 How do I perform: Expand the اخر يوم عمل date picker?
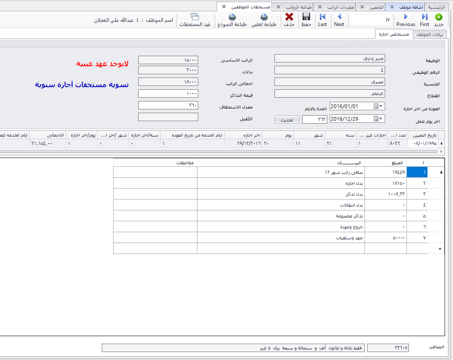pyautogui.click(x=379, y=119)
